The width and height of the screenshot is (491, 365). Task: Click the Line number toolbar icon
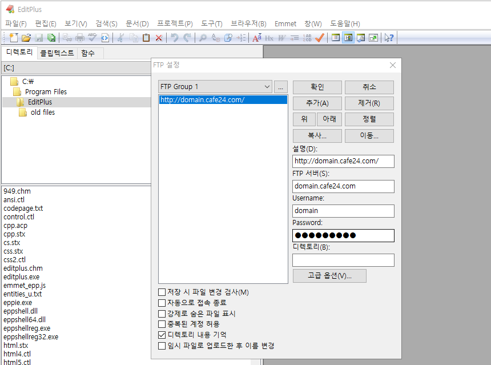(x=307, y=38)
